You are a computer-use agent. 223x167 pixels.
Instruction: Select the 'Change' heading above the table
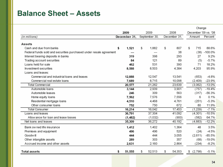[x=201, y=28]
